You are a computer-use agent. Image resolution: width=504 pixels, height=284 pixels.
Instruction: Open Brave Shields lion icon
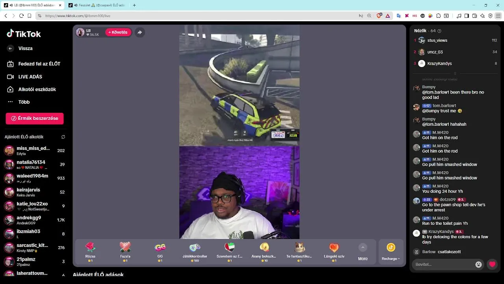(x=379, y=16)
